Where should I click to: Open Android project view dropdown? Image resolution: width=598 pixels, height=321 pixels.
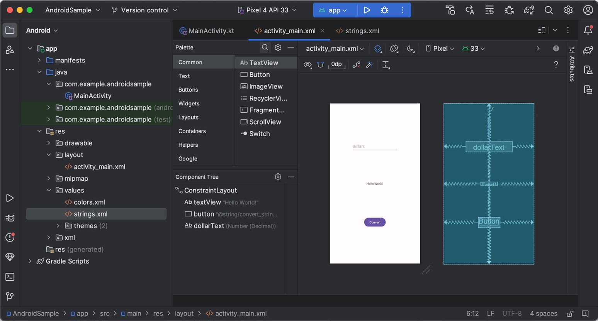click(x=42, y=30)
